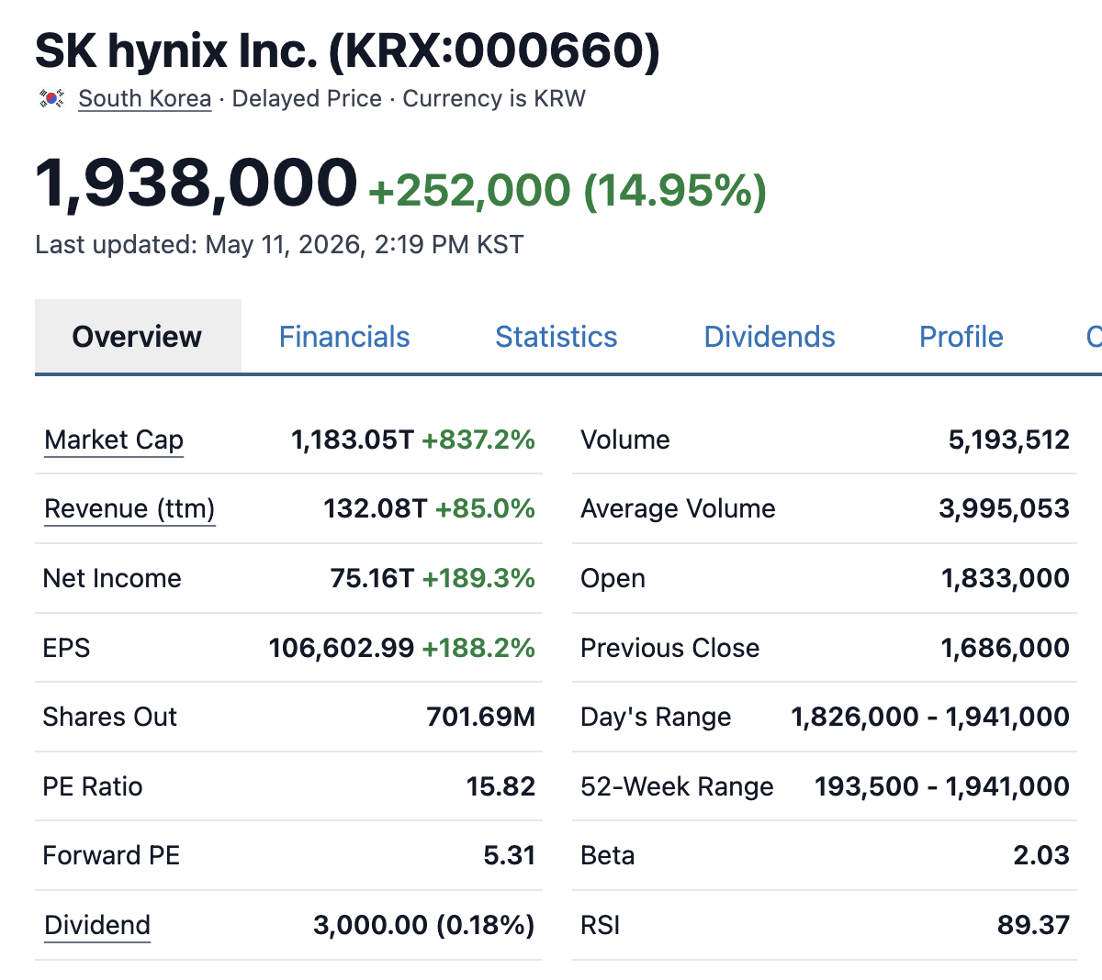This screenshot has width=1102, height=980.
Task: Click the 52-Week Range value 193,500 - 1,941,000
Action: [942, 786]
